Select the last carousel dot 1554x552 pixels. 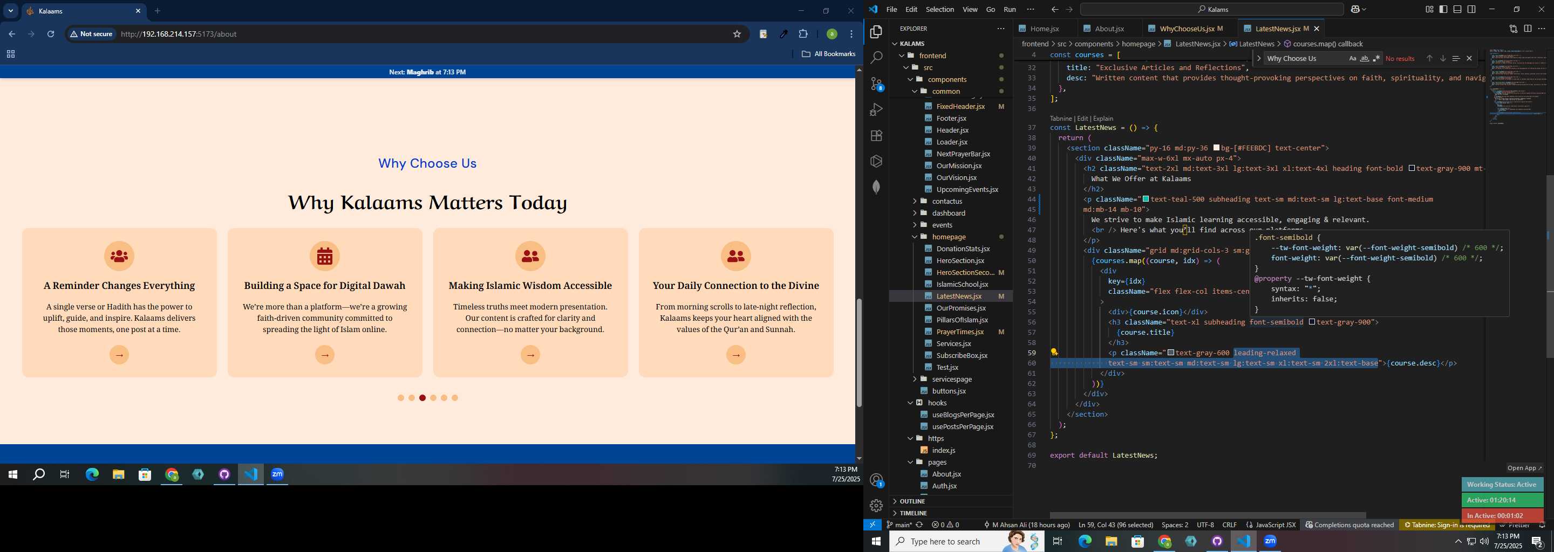click(x=455, y=398)
